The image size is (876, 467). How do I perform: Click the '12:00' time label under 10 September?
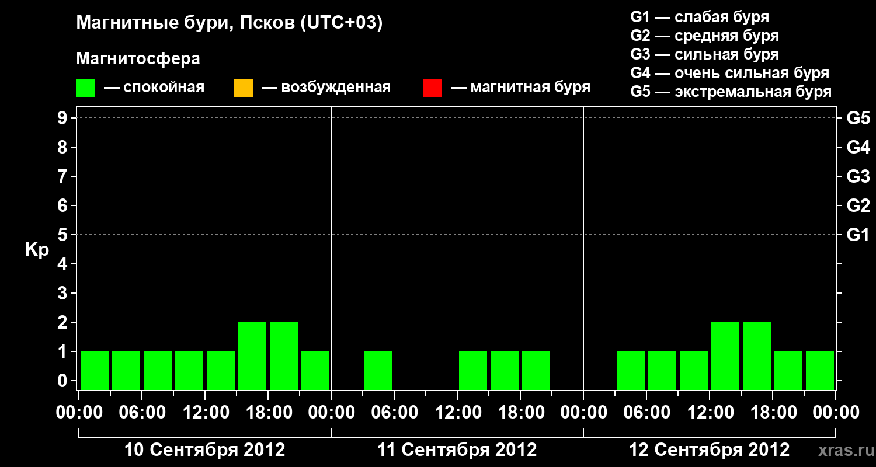point(205,412)
